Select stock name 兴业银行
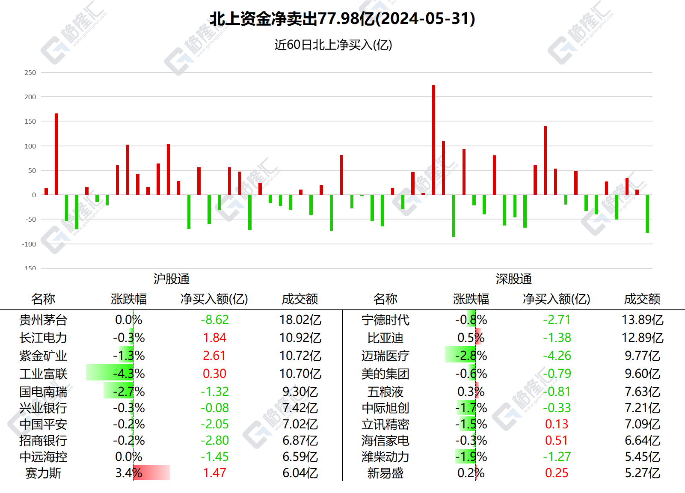Viewport: 685px width, 493px height. (43, 408)
